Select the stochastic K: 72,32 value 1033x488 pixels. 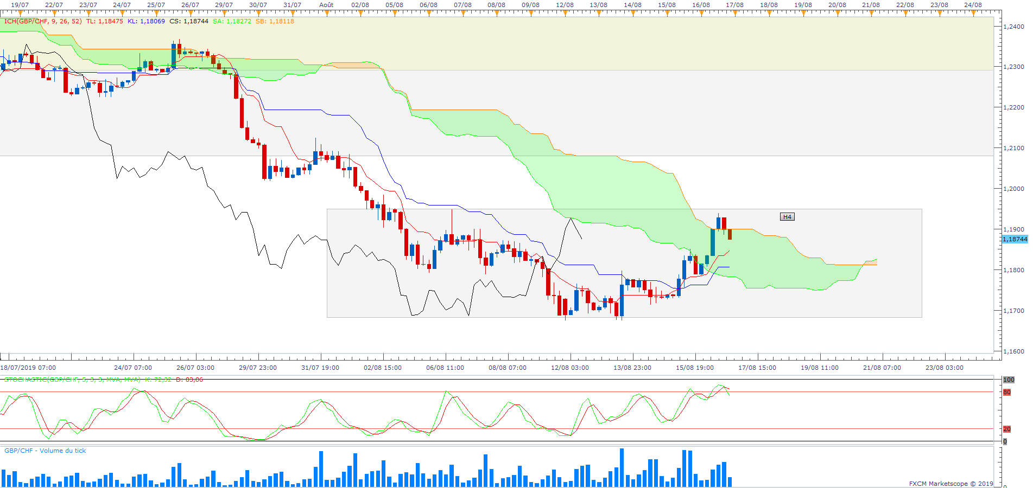tap(158, 380)
